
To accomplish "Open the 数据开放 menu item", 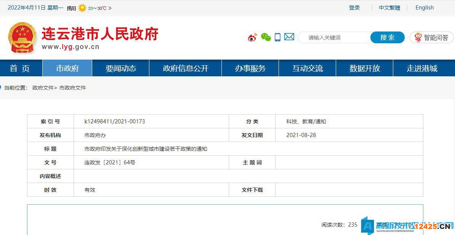I will click(365, 68).
